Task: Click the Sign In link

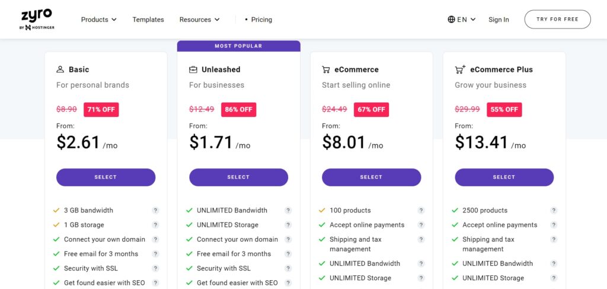Action: 499,20
